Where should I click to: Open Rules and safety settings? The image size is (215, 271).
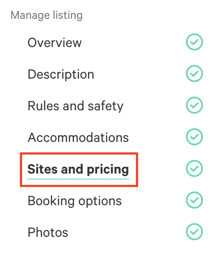(x=75, y=106)
